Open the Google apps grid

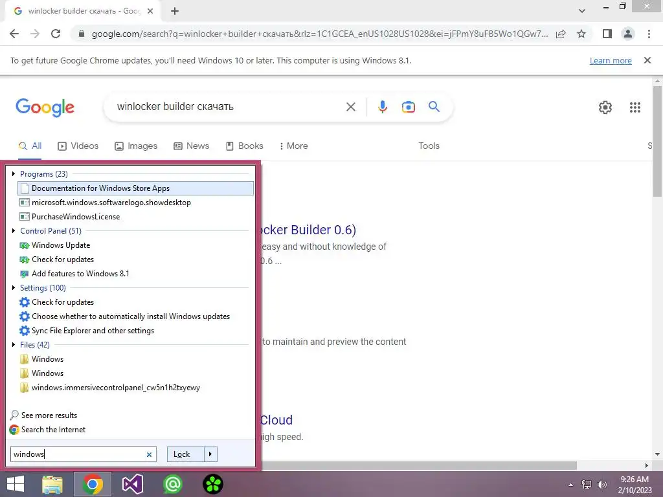[635, 107]
